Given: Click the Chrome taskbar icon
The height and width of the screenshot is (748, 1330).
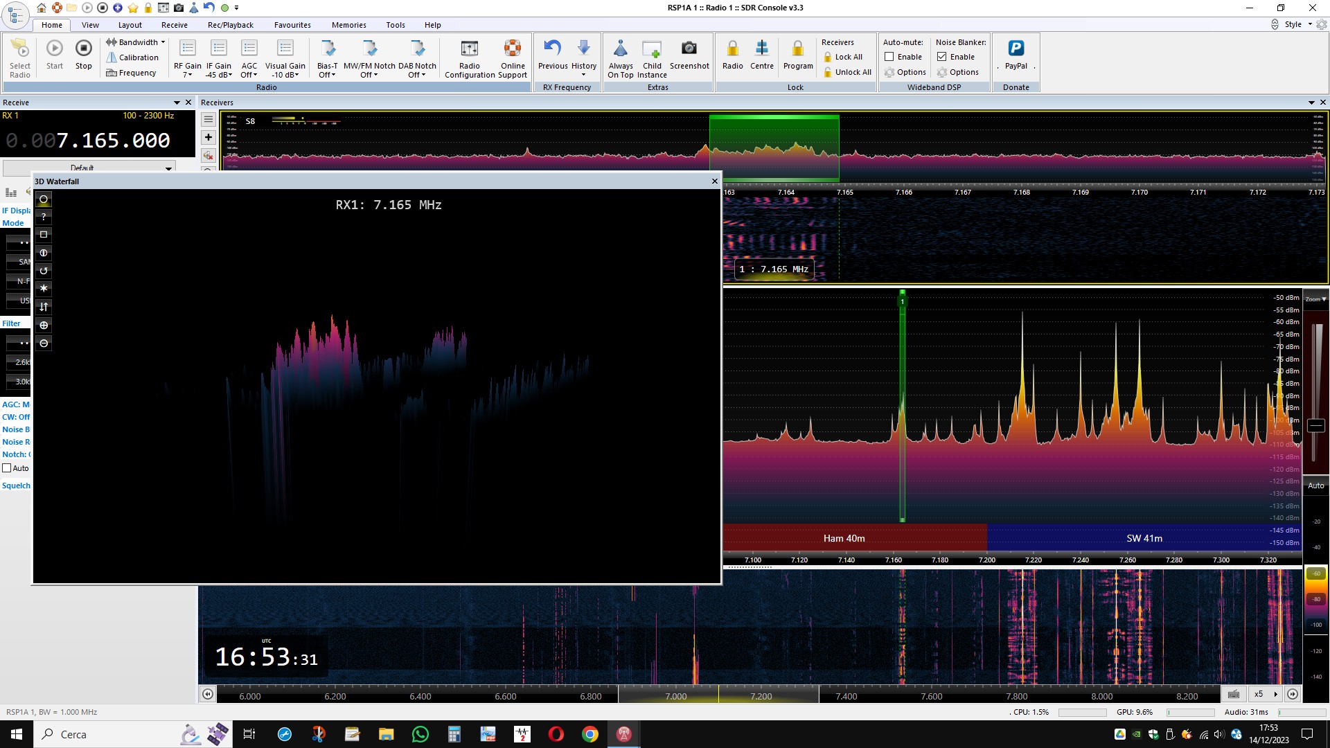Looking at the screenshot, I should pos(589,734).
